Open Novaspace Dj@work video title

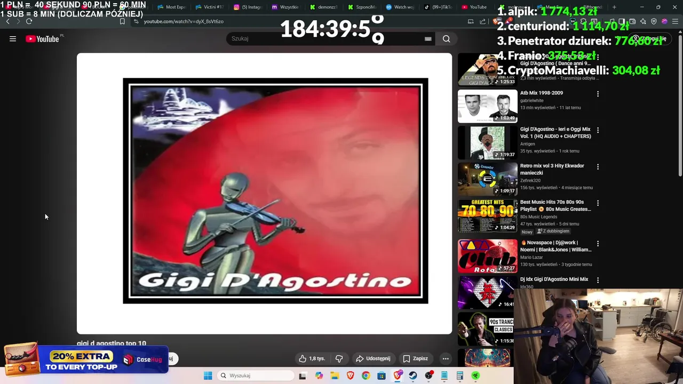(x=556, y=246)
